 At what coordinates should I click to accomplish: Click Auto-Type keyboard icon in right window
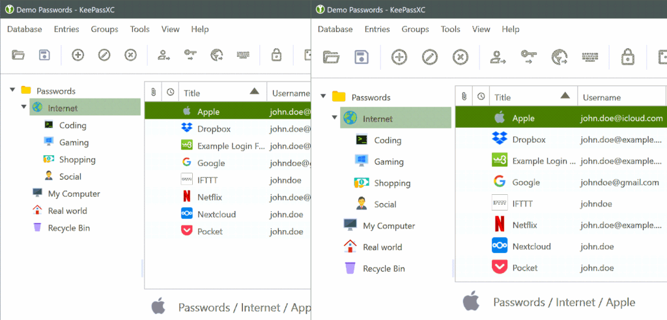[x=590, y=57]
